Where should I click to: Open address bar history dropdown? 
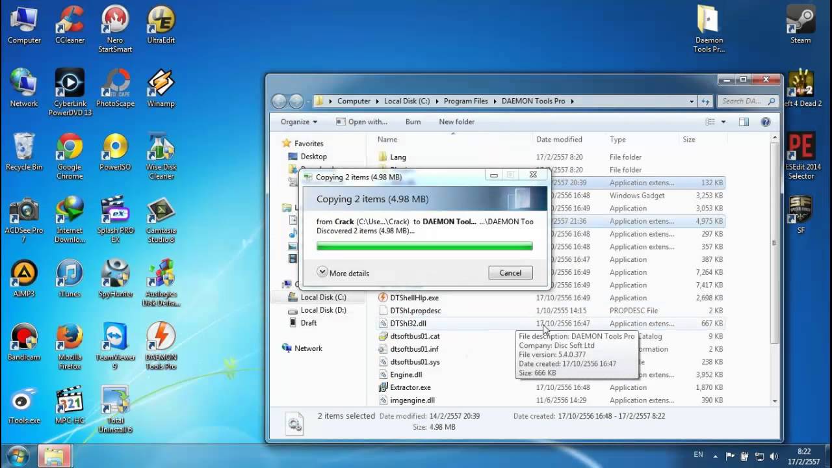coord(692,101)
